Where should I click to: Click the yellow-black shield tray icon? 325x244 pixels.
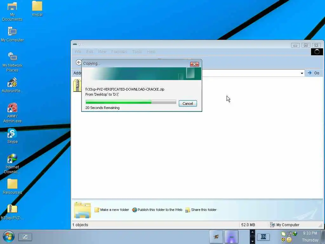[283, 240]
